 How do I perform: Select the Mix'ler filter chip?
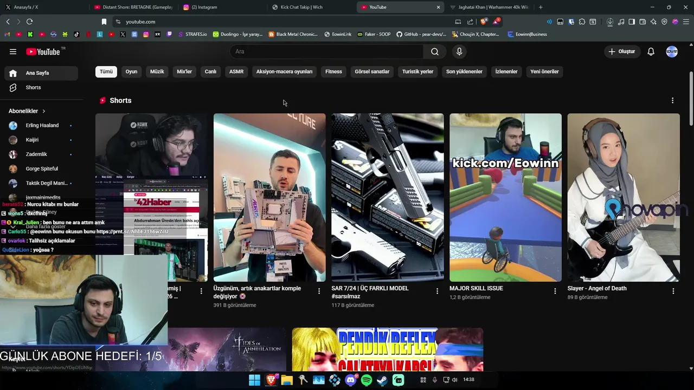[184, 71]
